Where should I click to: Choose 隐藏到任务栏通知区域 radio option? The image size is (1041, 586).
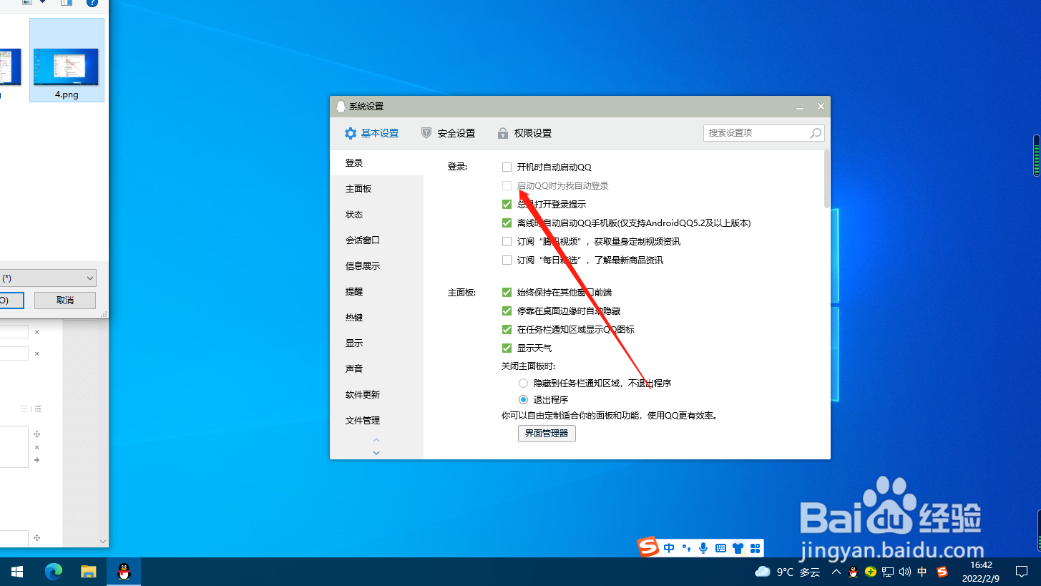(x=524, y=384)
